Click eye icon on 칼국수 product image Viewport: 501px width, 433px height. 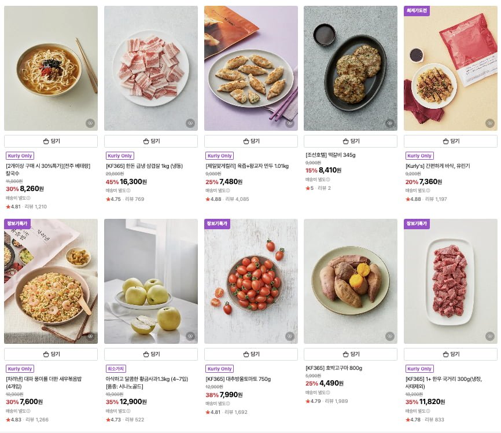[x=90, y=123]
